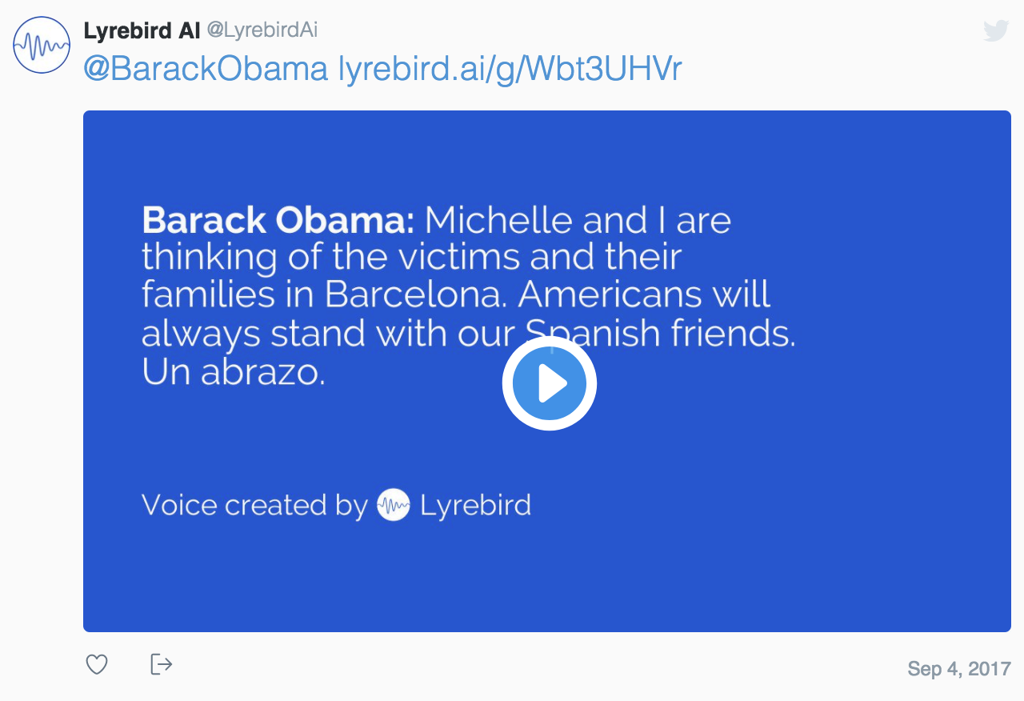
Task: Click the word "Lyrebird" beside the card logo
Action: tap(475, 505)
